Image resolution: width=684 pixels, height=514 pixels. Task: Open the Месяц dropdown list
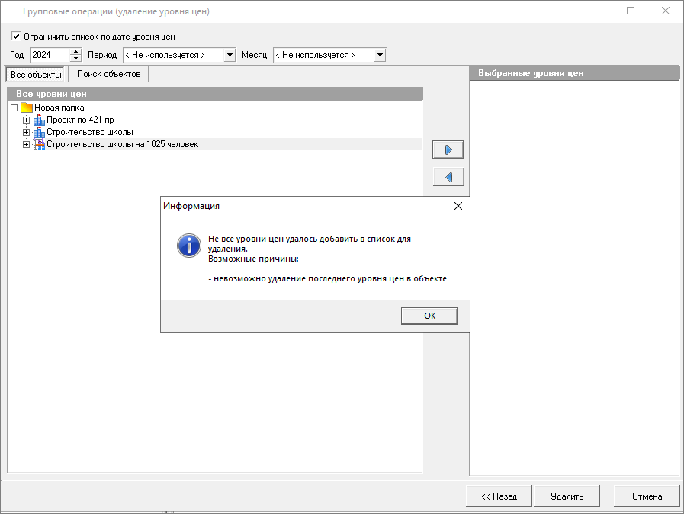click(380, 55)
